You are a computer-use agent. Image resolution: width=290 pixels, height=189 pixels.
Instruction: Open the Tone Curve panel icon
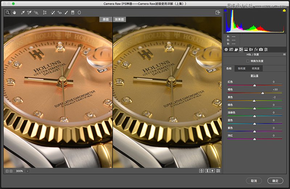point(231,49)
